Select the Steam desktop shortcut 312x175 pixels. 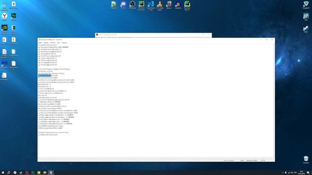[306, 29]
